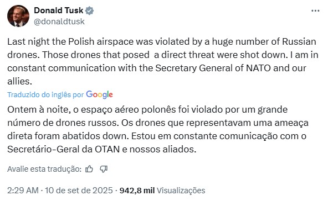
Task: Click the word 'OTAN' in the Portuguese translation
Action: [107, 149]
